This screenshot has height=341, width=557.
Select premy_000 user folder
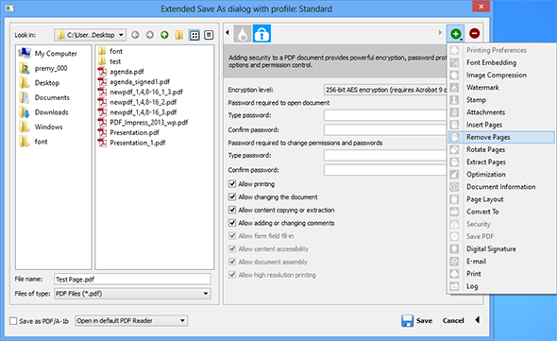pos(43,68)
